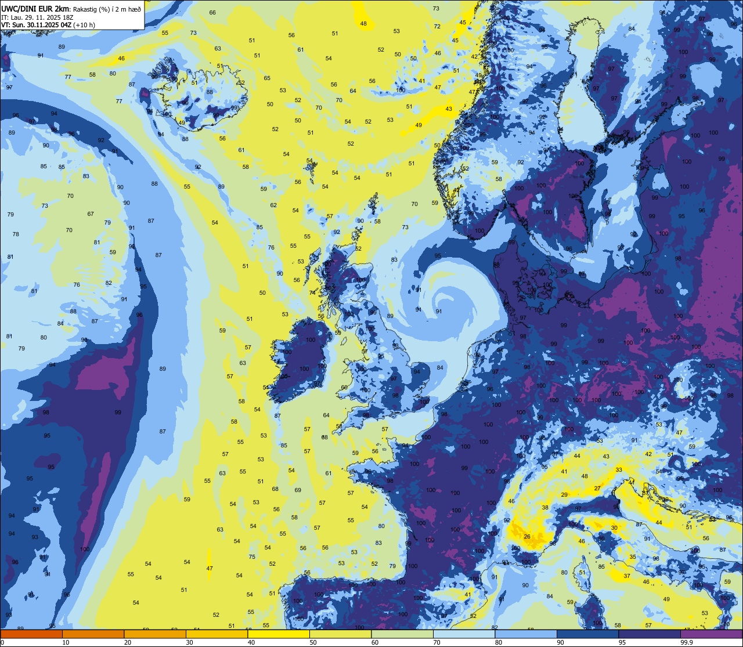Click the '60' legend tick label
Viewport: 743px width, 647px height.
pos(375,642)
